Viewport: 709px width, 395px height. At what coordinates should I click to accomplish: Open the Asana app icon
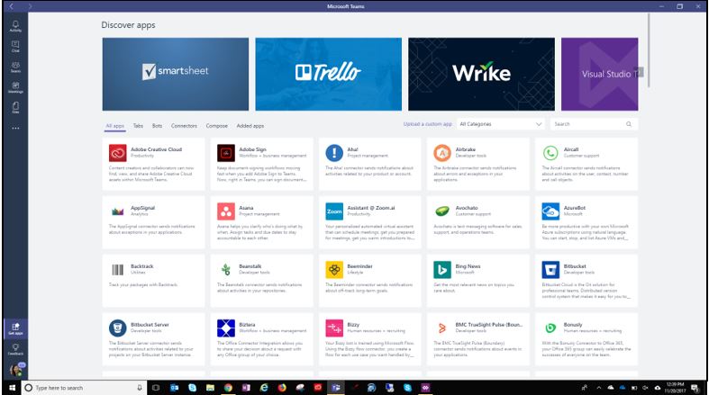pyautogui.click(x=225, y=211)
